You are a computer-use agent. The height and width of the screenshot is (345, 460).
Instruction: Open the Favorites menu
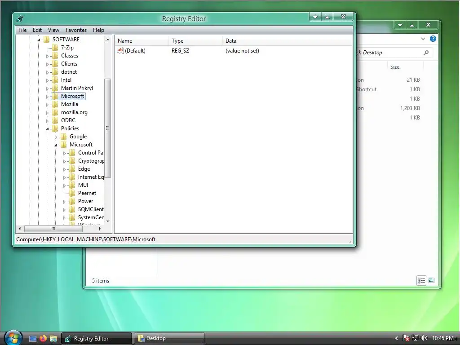pyautogui.click(x=76, y=30)
